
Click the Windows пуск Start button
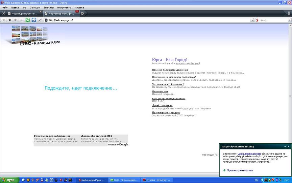(8, 180)
